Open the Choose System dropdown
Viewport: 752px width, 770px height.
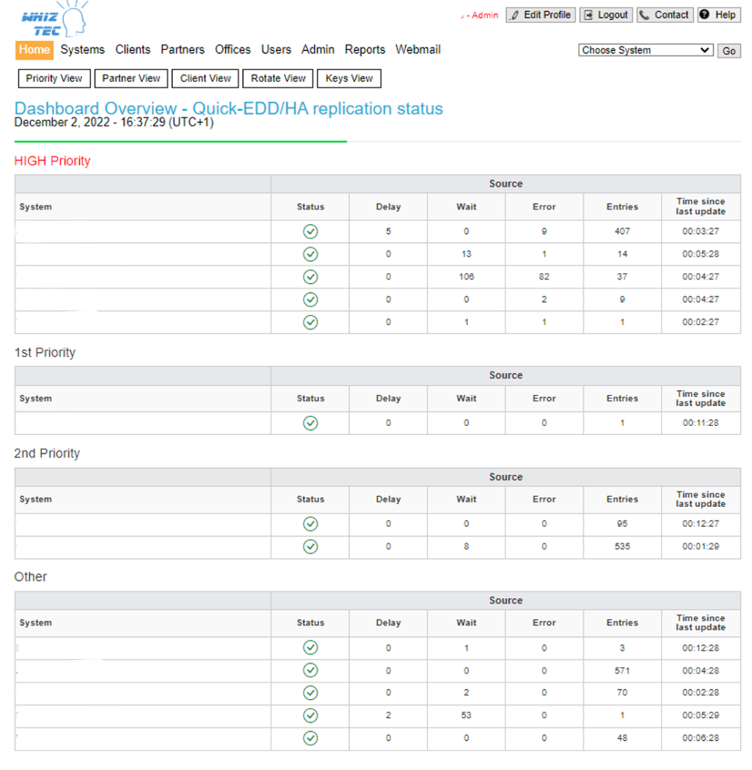pos(645,50)
